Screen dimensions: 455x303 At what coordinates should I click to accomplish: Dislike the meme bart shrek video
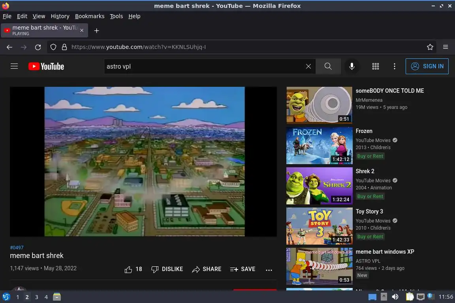pyautogui.click(x=167, y=269)
